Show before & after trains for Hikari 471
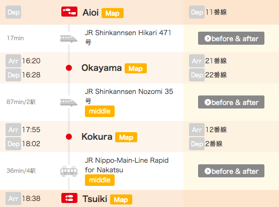This screenshot has height=207, width=279. (x=231, y=38)
